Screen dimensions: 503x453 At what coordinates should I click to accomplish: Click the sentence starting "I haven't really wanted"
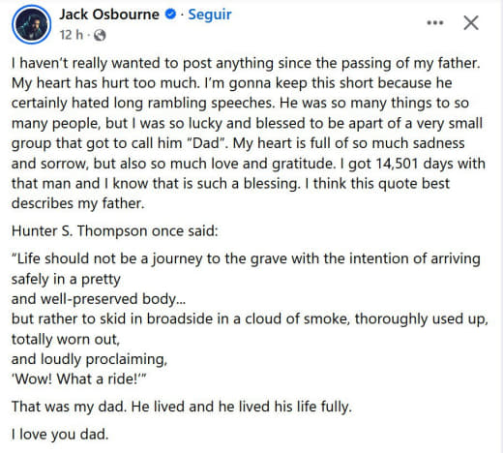[246, 63]
